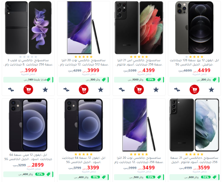This screenshot has width=223, height=182.
Task: Open Galaxy S21+ 256GB product title link
Action: [194, 160]
